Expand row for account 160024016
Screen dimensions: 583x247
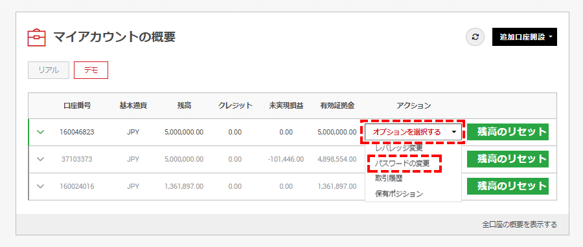click(x=41, y=186)
